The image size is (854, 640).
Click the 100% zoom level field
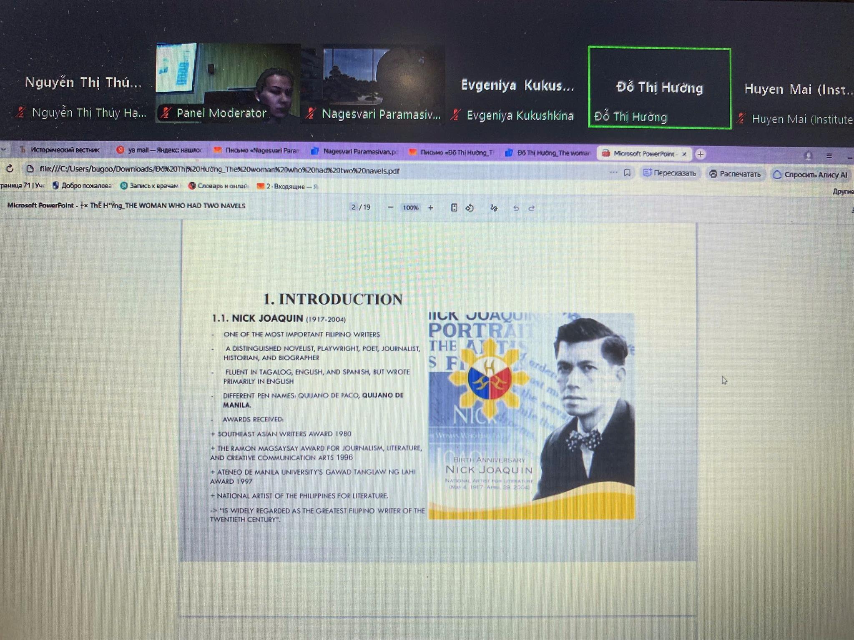pos(410,207)
